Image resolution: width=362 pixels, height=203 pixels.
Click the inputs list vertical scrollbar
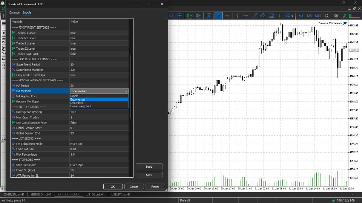[x=131, y=87]
